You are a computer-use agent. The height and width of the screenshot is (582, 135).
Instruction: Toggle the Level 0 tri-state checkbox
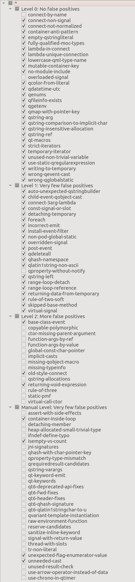pos(17,9)
